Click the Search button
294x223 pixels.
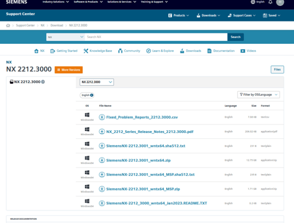coord(236,37)
